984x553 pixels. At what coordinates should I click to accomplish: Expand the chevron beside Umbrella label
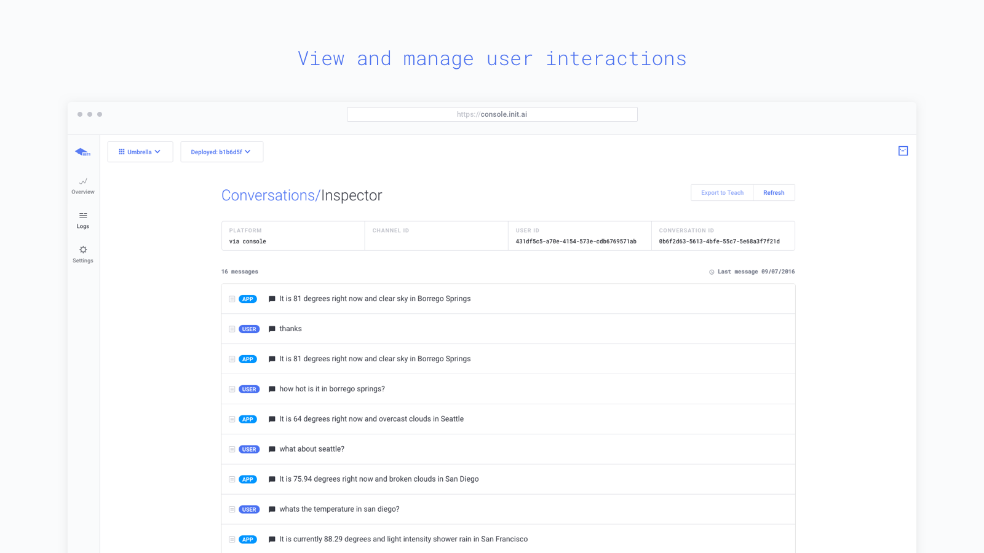pyautogui.click(x=157, y=151)
